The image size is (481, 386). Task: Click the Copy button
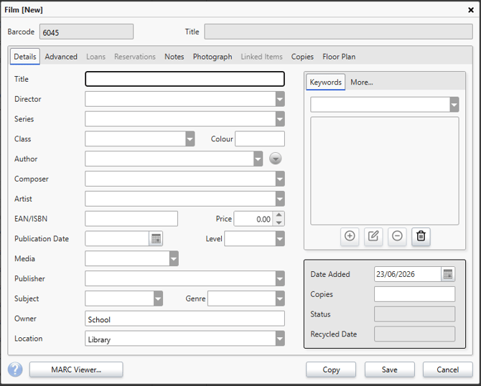coord(331,369)
